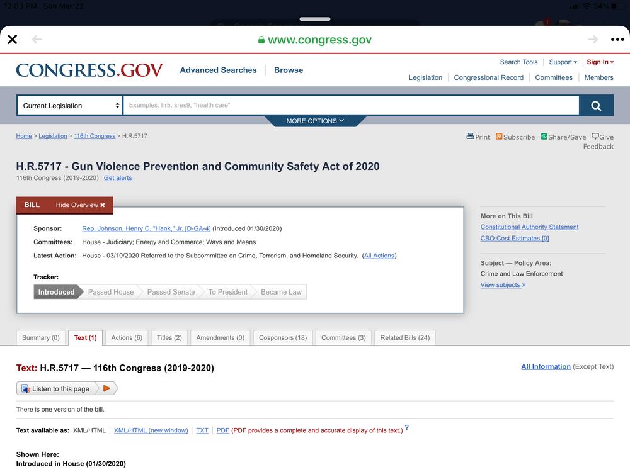Open the Related Bills (24) tab

tap(404, 338)
